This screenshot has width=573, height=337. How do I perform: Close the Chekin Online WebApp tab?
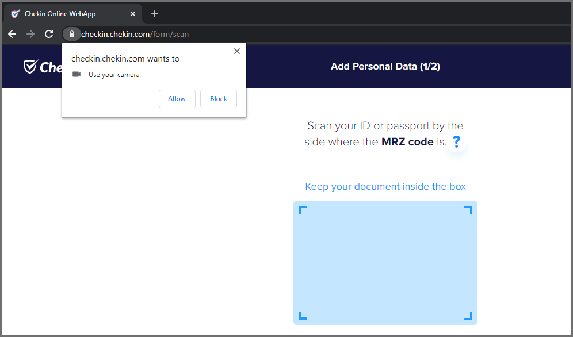134,14
